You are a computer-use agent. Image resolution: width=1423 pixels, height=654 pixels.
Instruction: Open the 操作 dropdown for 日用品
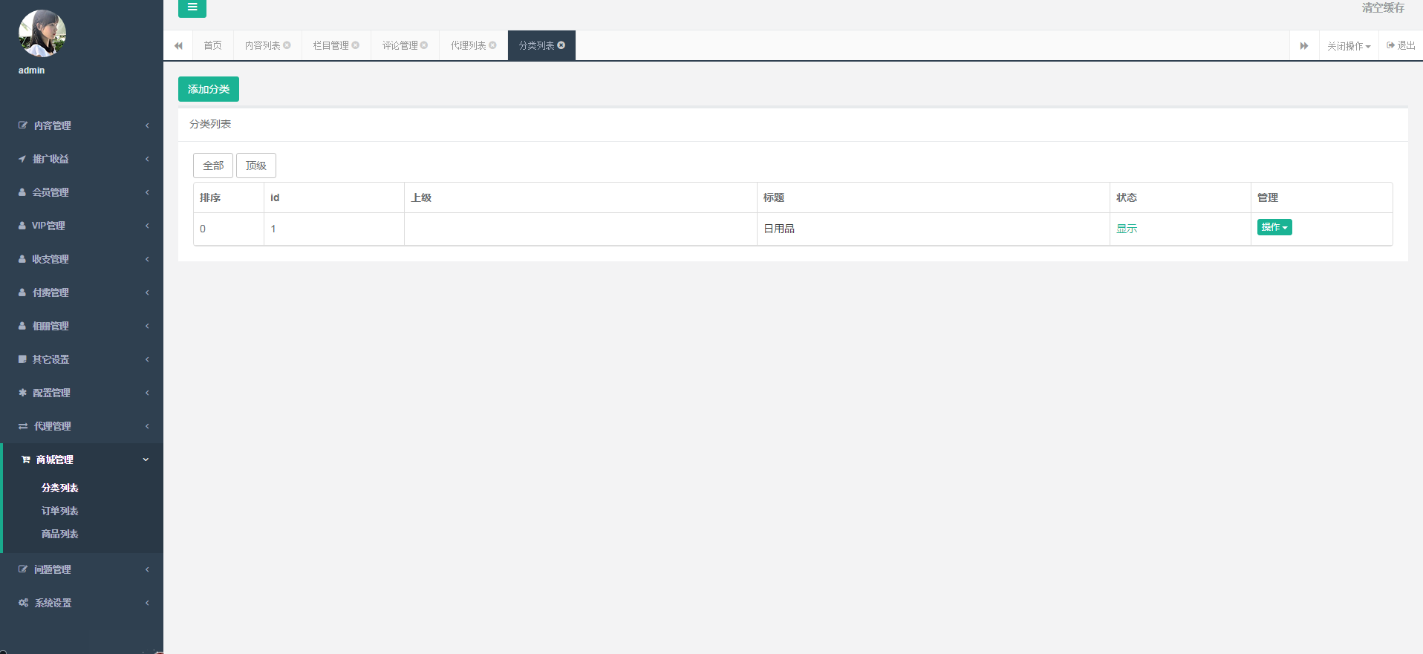[x=1274, y=227]
